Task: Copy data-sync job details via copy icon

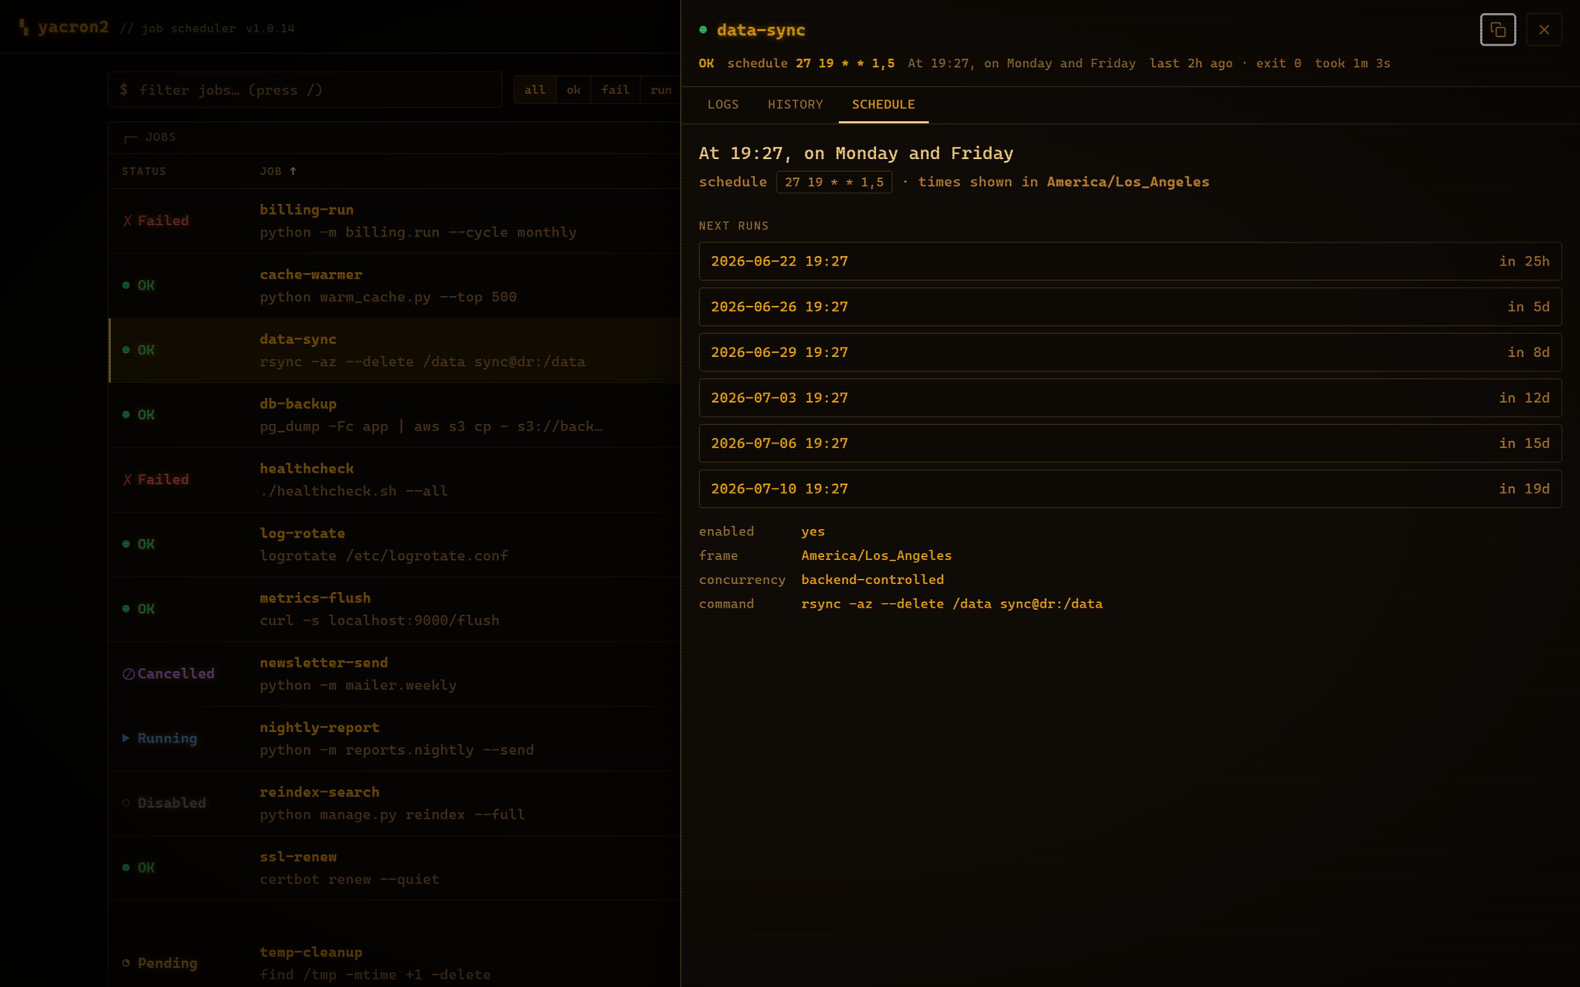Action: (1498, 30)
